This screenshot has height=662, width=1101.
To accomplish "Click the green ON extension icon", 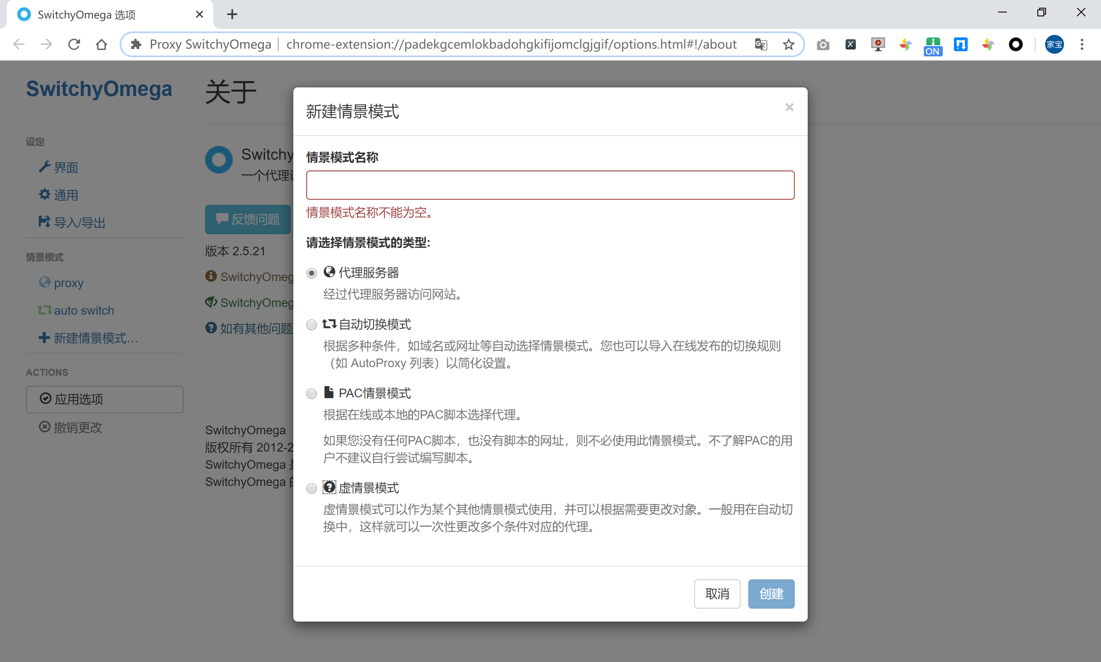I will [x=932, y=46].
